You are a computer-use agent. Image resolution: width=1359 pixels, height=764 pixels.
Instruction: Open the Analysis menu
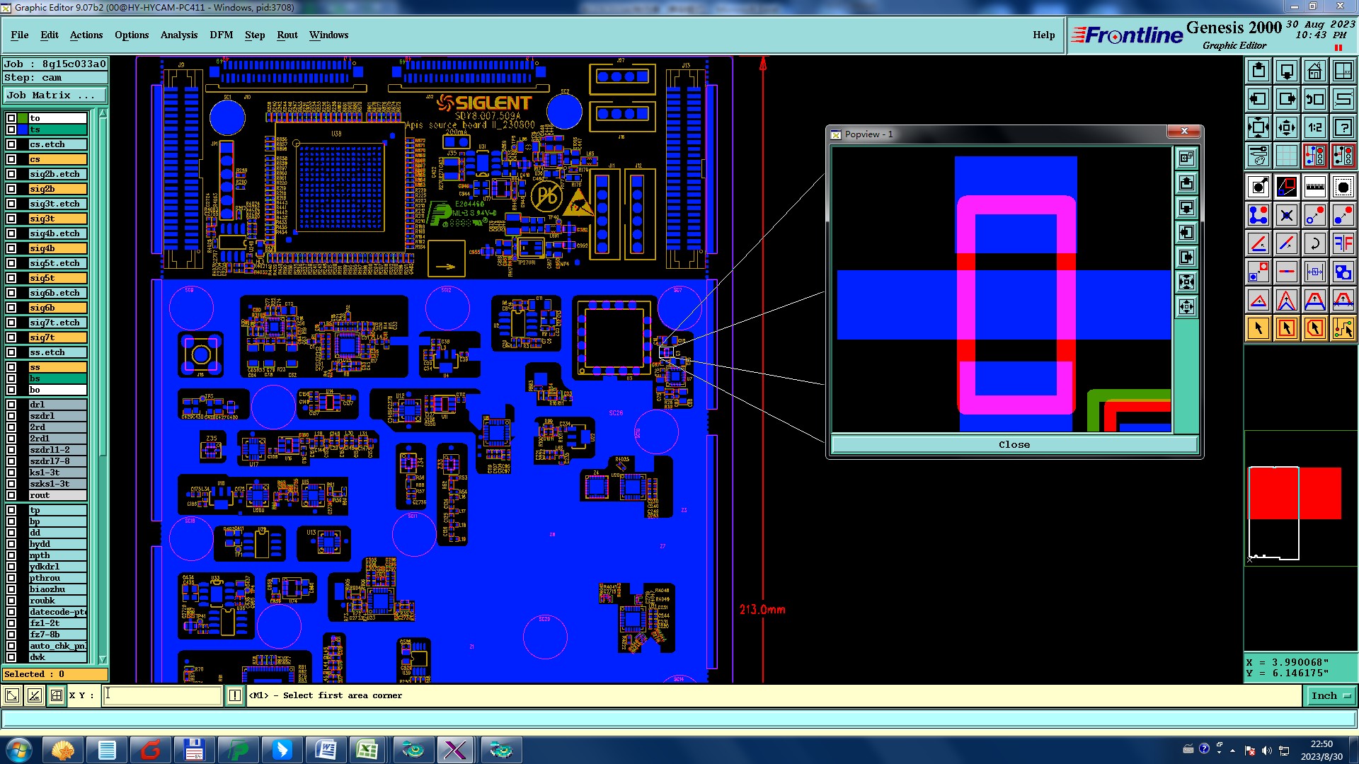(178, 35)
